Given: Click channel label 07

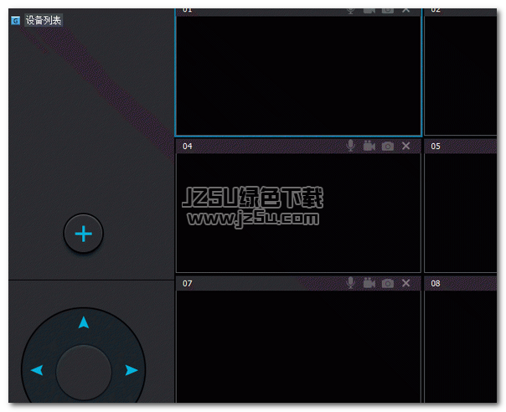Looking at the screenshot, I should [x=187, y=283].
